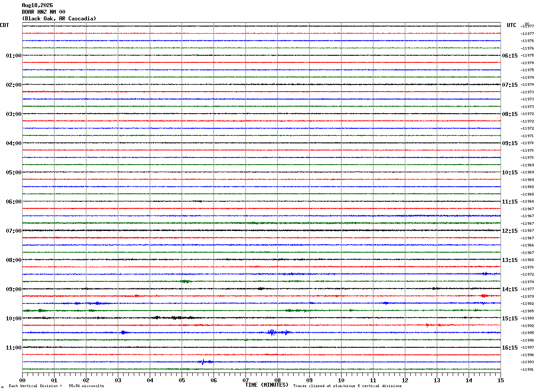Click the Each Vertical Division scale note
536x392 pixels.
(x=56, y=386)
